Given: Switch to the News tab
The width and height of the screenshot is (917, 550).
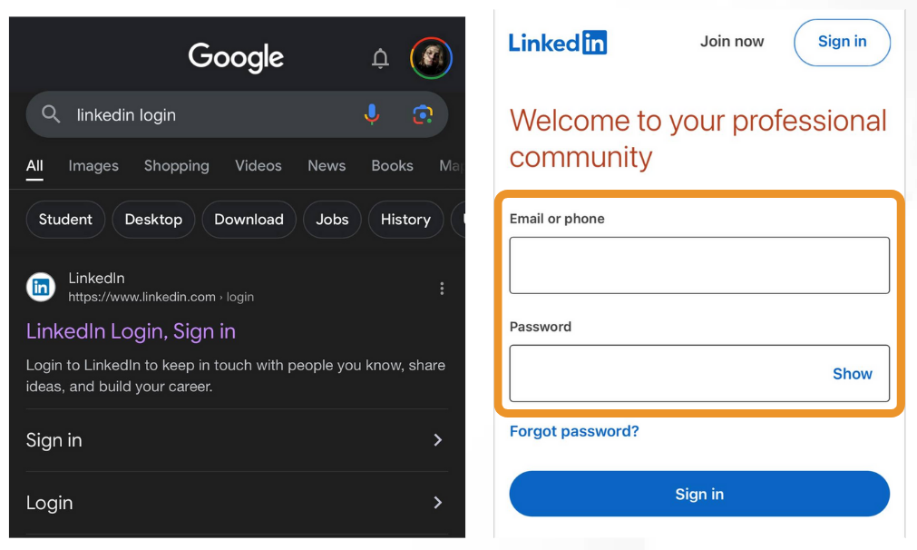Looking at the screenshot, I should coord(327,166).
